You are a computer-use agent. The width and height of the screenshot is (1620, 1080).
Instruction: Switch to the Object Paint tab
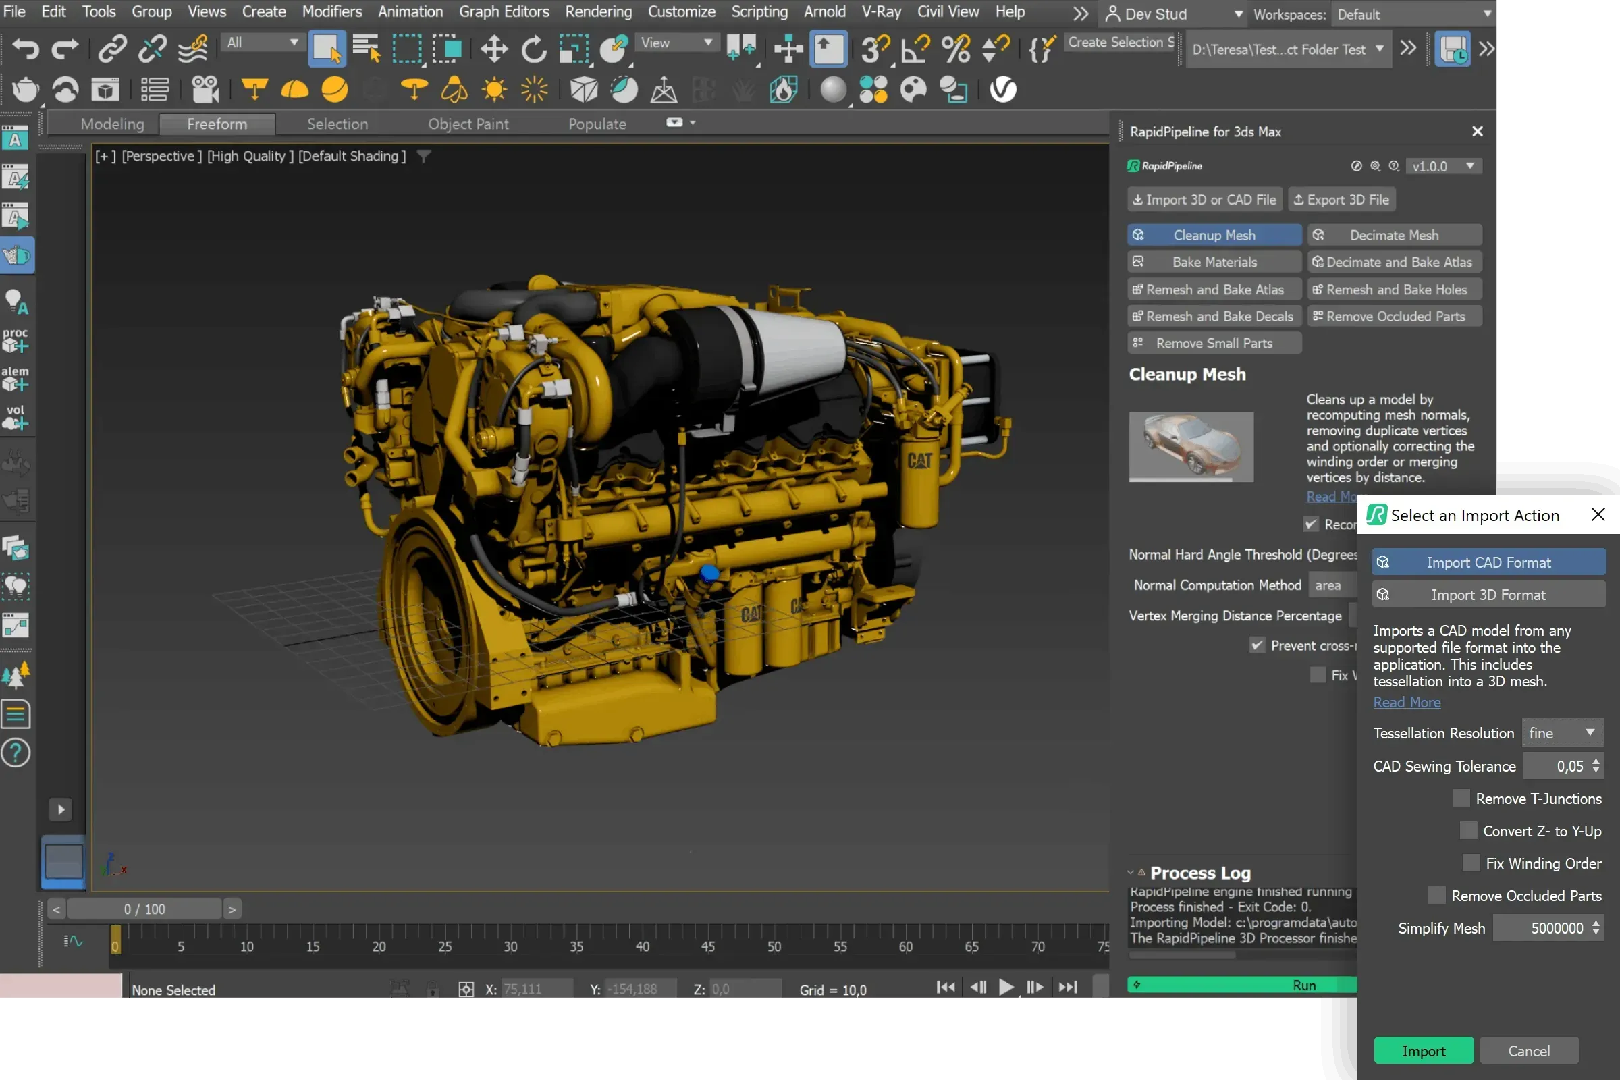tap(468, 124)
